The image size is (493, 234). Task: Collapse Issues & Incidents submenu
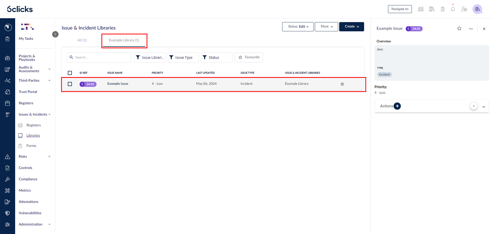(x=49, y=114)
